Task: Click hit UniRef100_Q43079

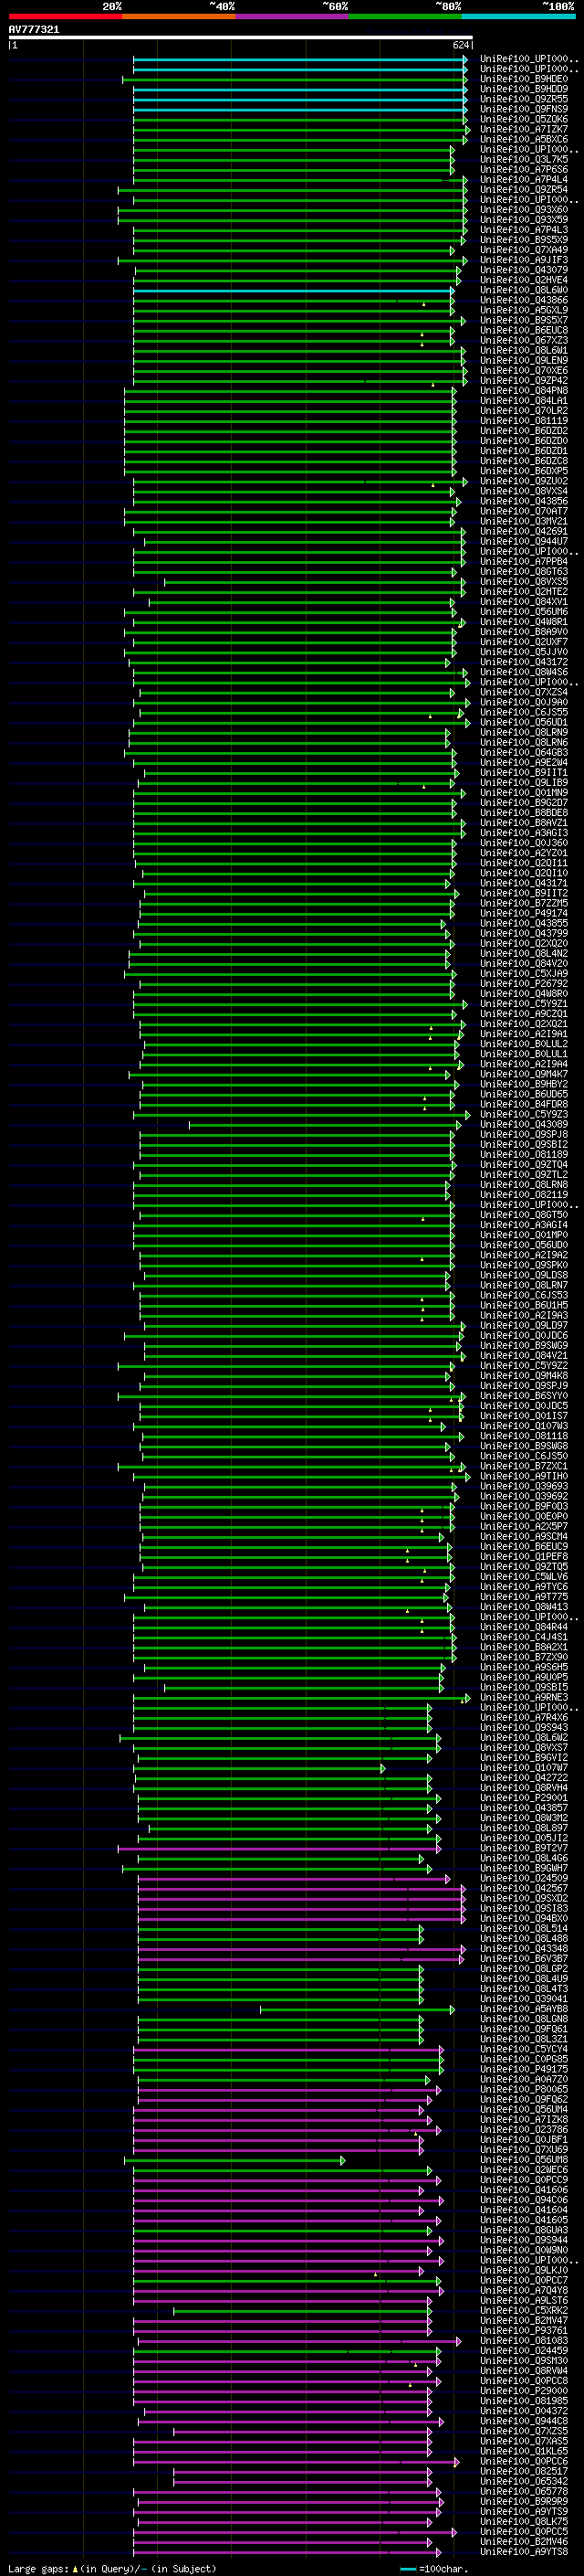Action: [x=523, y=270]
